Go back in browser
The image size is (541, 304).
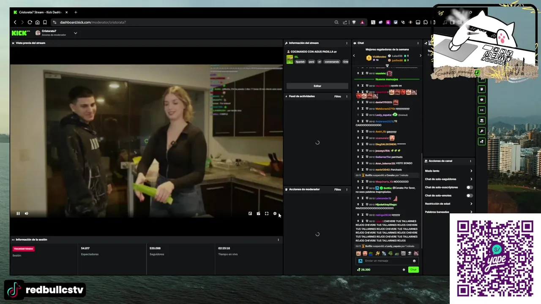click(15, 22)
